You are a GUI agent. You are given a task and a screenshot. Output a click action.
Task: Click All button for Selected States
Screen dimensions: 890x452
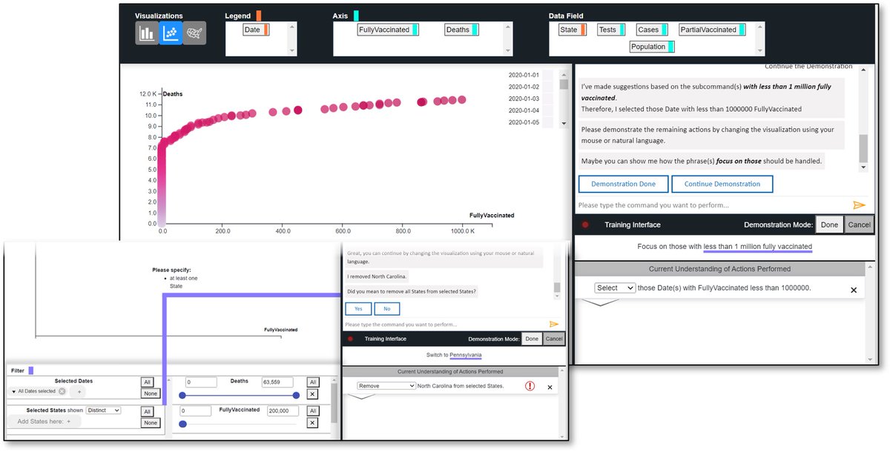pos(147,411)
